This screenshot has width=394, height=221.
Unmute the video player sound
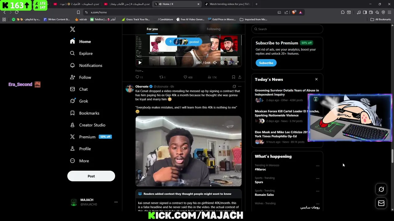pos(215,63)
